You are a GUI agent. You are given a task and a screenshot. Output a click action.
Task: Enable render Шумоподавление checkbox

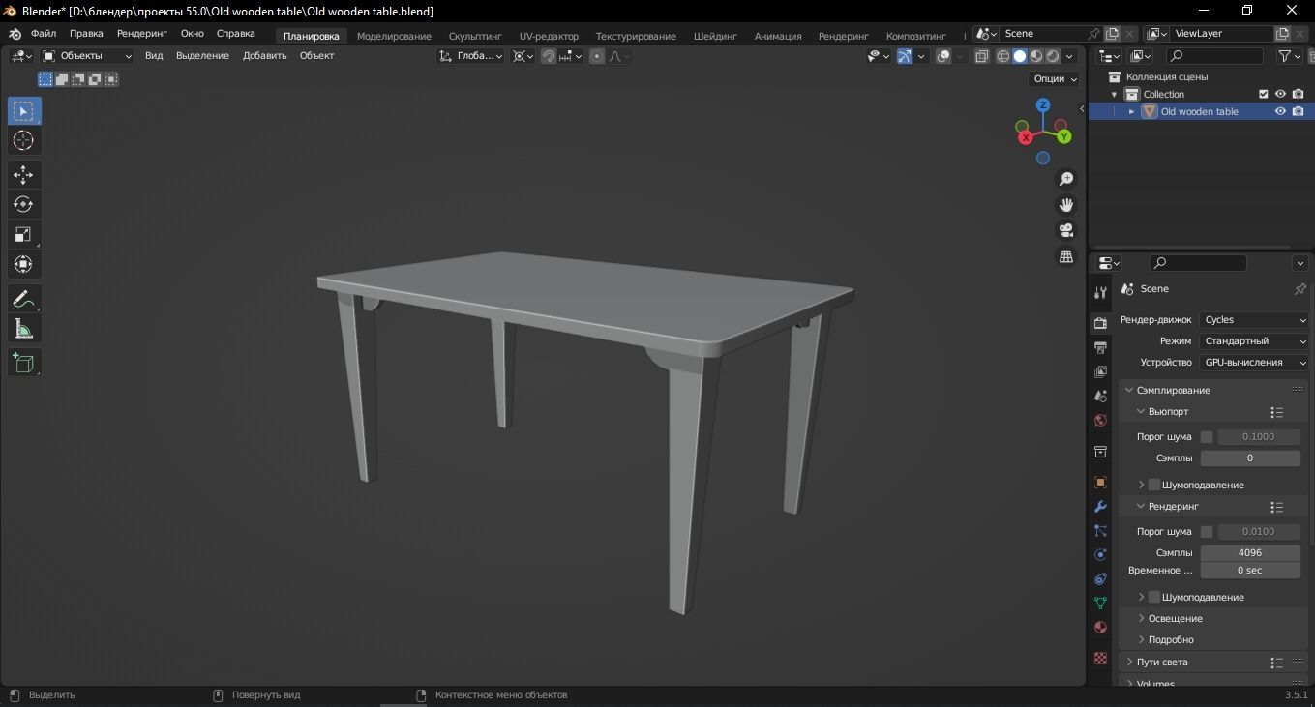point(1153,597)
